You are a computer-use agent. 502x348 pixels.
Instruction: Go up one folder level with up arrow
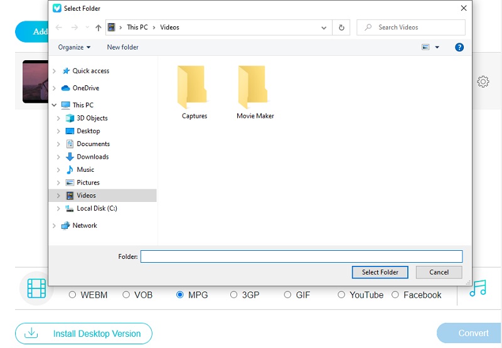click(x=98, y=28)
